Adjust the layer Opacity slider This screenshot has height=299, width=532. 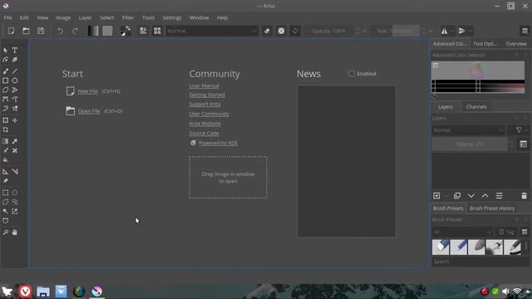tap(470, 145)
